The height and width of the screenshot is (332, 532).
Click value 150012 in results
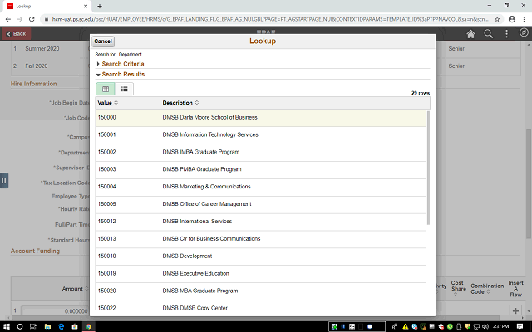tap(106, 222)
